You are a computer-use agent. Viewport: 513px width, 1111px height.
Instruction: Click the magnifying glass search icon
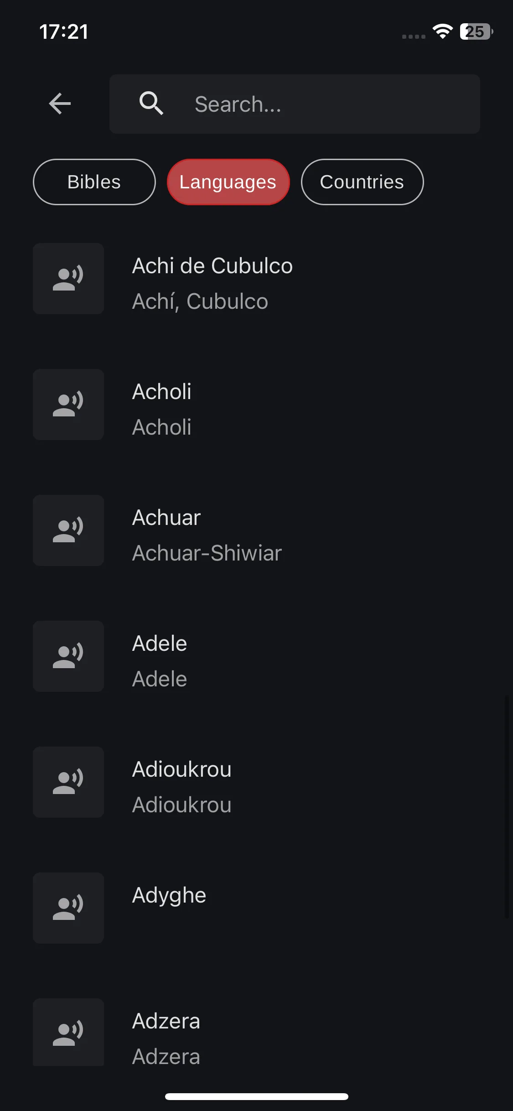(151, 104)
